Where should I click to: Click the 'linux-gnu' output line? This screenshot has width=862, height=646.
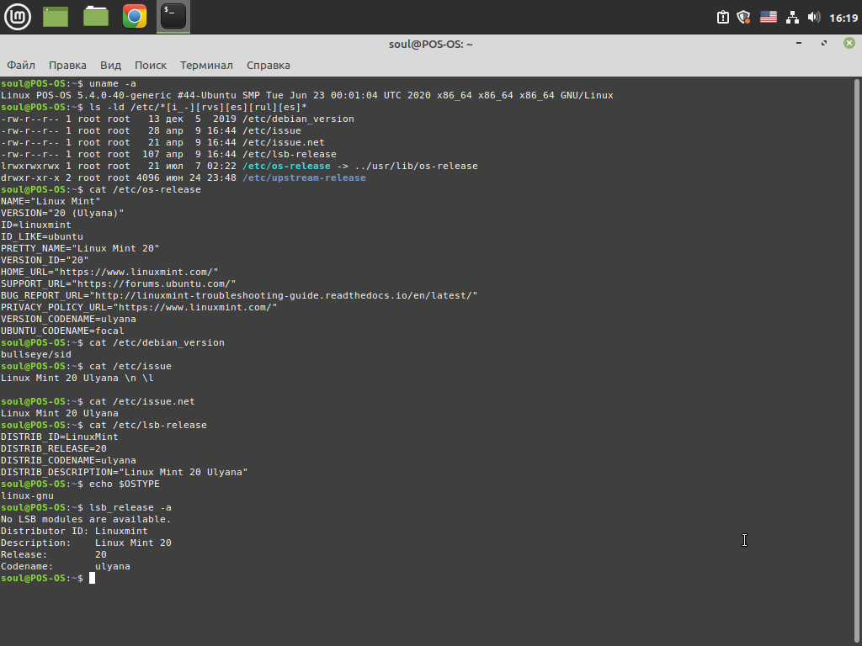coord(27,496)
